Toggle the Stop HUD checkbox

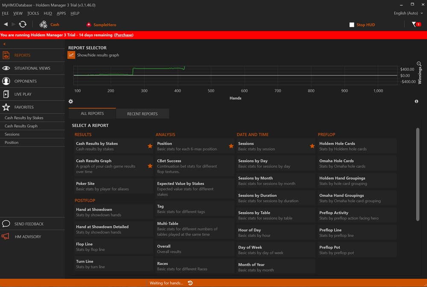[x=352, y=25]
